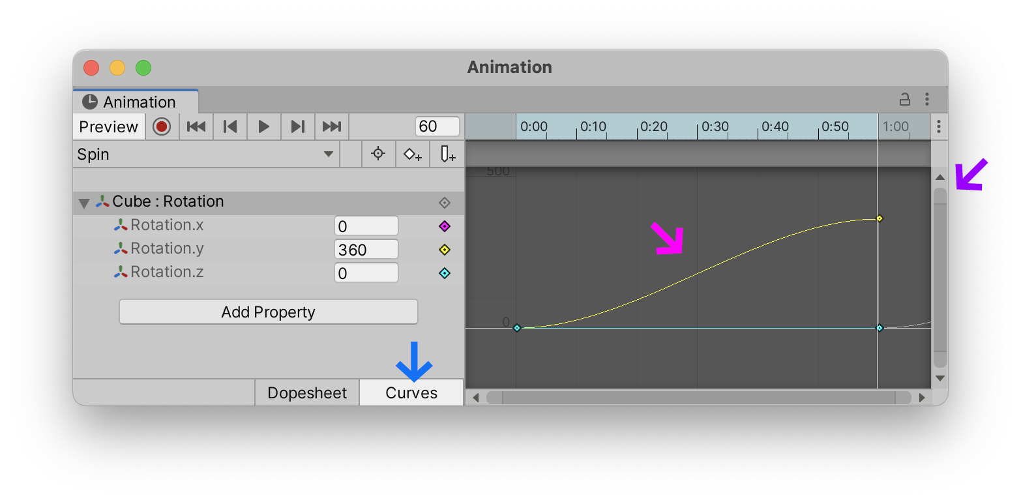This screenshot has width=1021, height=502.
Task: Select the Filter by Selection crosshair icon
Action: (x=378, y=154)
